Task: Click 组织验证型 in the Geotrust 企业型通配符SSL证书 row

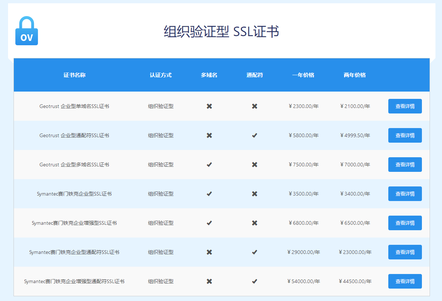Action: click(161, 135)
